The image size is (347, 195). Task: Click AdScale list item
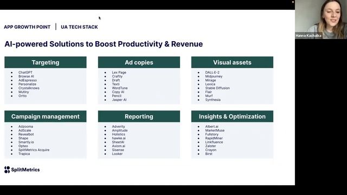coord(24,131)
